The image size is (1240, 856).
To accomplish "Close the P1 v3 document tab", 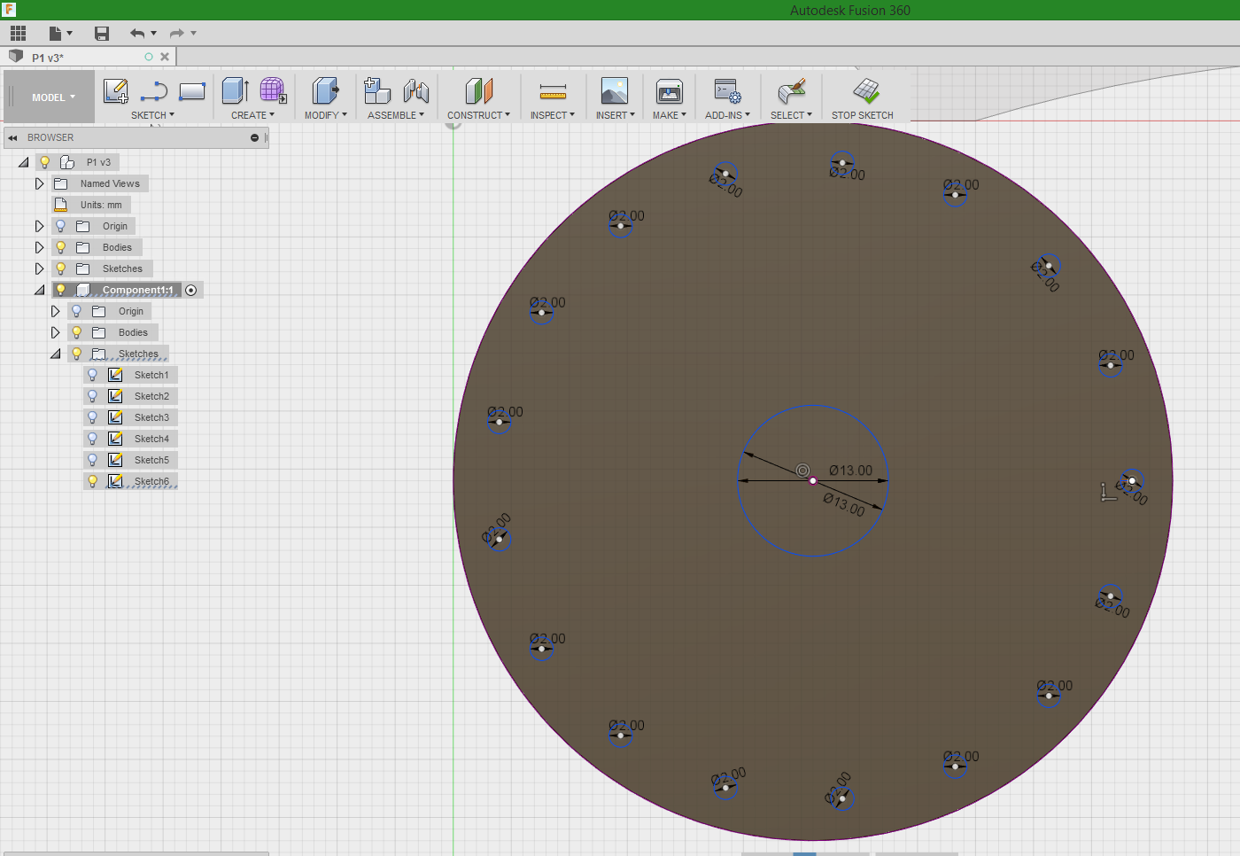I will (x=165, y=57).
